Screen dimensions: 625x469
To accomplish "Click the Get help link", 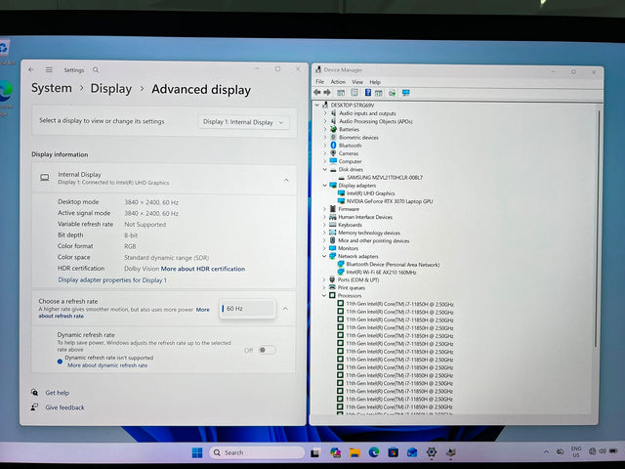I will (x=57, y=393).
